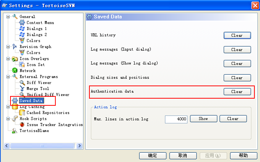The image size is (260, 162).
Task: Open the Dialogs 2 settings page
Action: coord(37,34)
